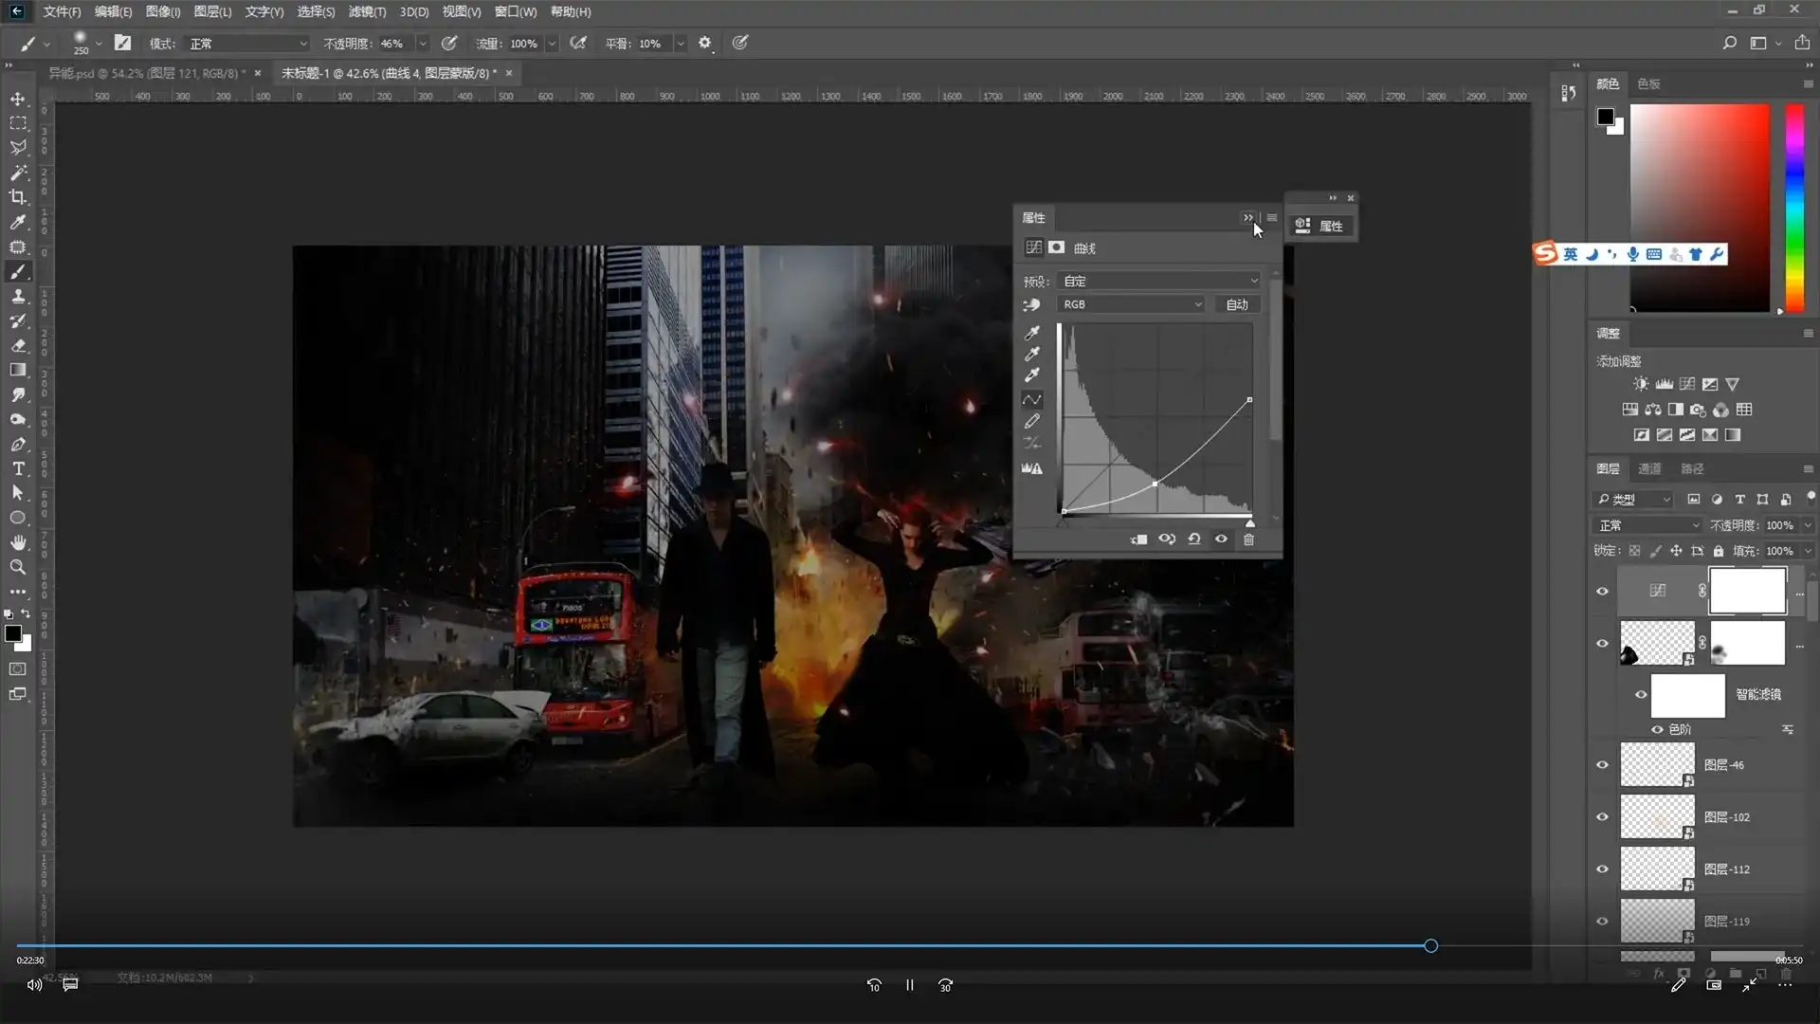The image size is (1820, 1024).
Task: Hide the 图层-46 layer
Action: point(1602,765)
